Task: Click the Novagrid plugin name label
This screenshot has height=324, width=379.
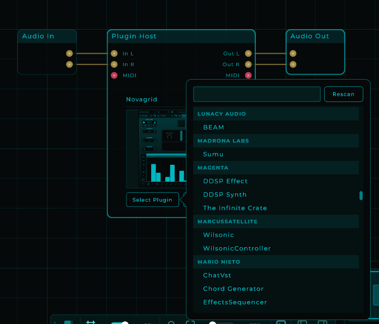Action: [142, 99]
